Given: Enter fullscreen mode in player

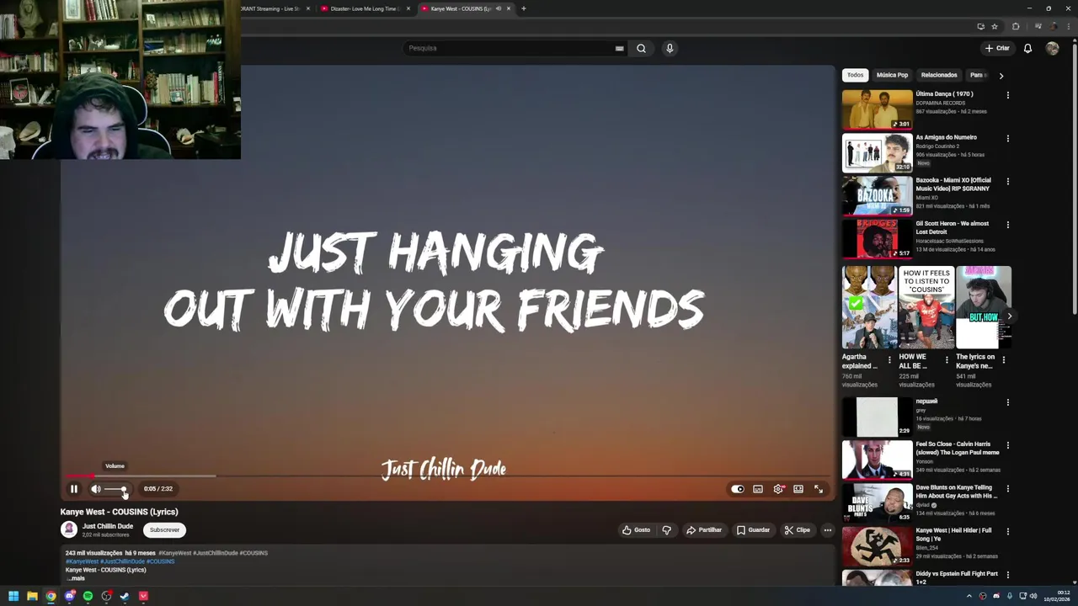Looking at the screenshot, I should (x=819, y=489).
